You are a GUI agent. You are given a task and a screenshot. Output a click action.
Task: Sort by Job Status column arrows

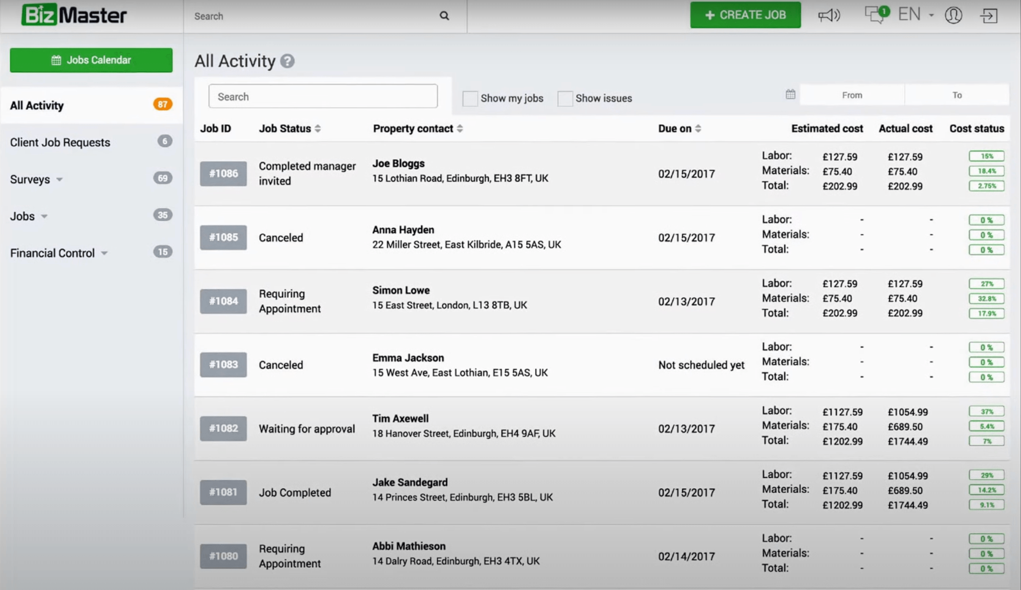(318, 128)
